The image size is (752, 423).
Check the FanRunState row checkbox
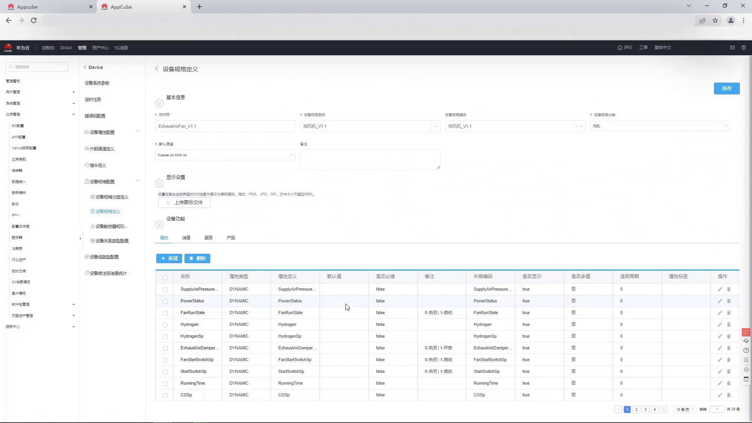[x=165, y=313]
